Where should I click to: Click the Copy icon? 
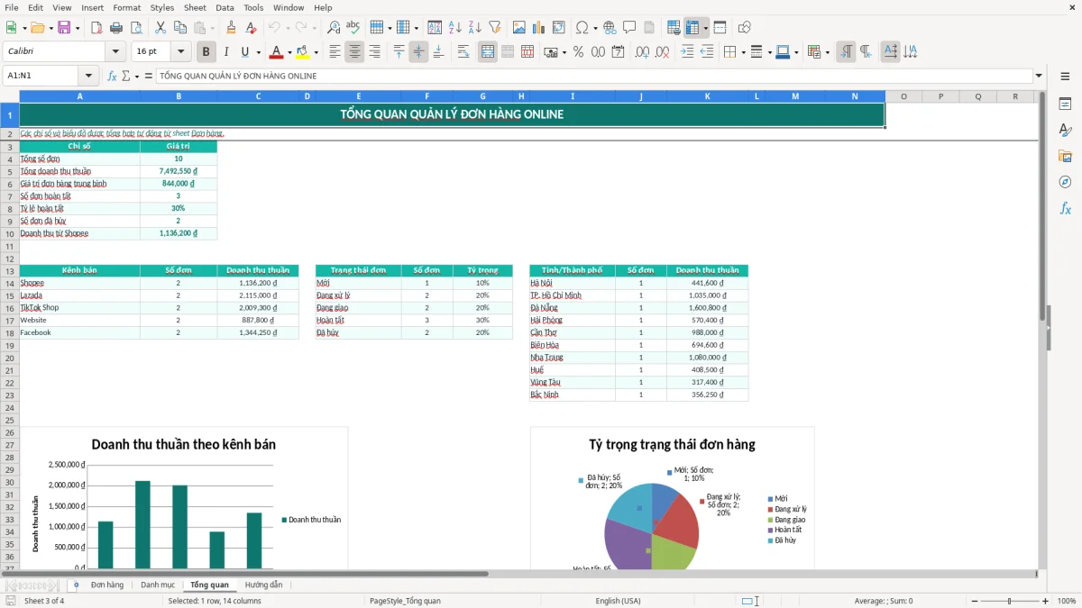coord(179,28)
